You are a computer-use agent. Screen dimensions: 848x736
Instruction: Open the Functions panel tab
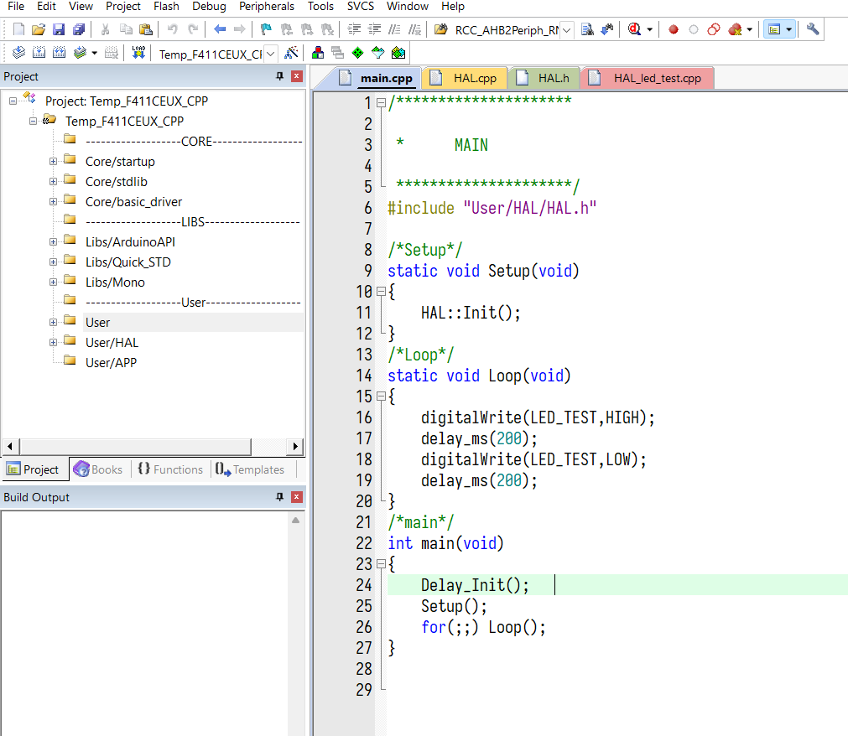pyautogui.click(x=170, y=469)
